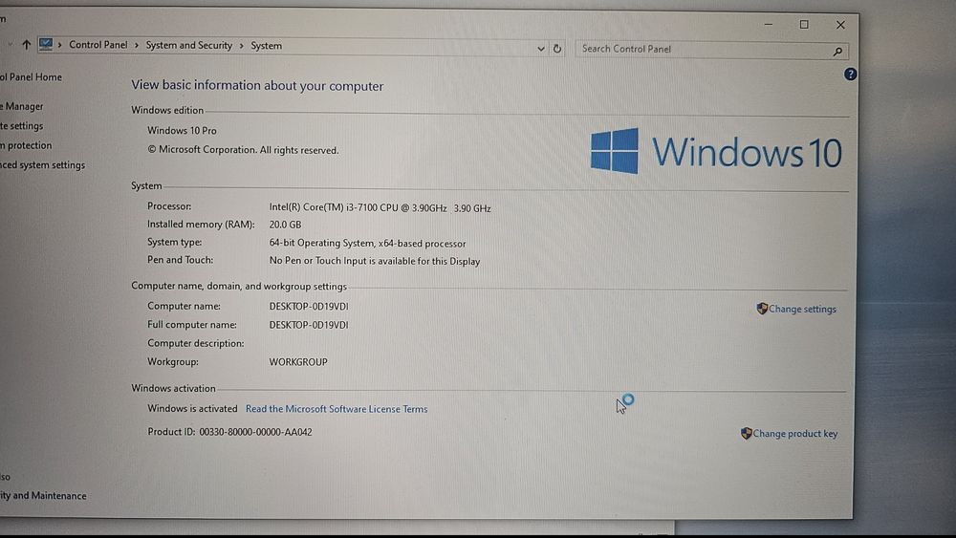The height and width of the screenshot is (538, 956).
Task: Click the search magnifier icon
Action: click(837, 52)
